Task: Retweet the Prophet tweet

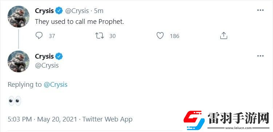Action: [100, 36]
